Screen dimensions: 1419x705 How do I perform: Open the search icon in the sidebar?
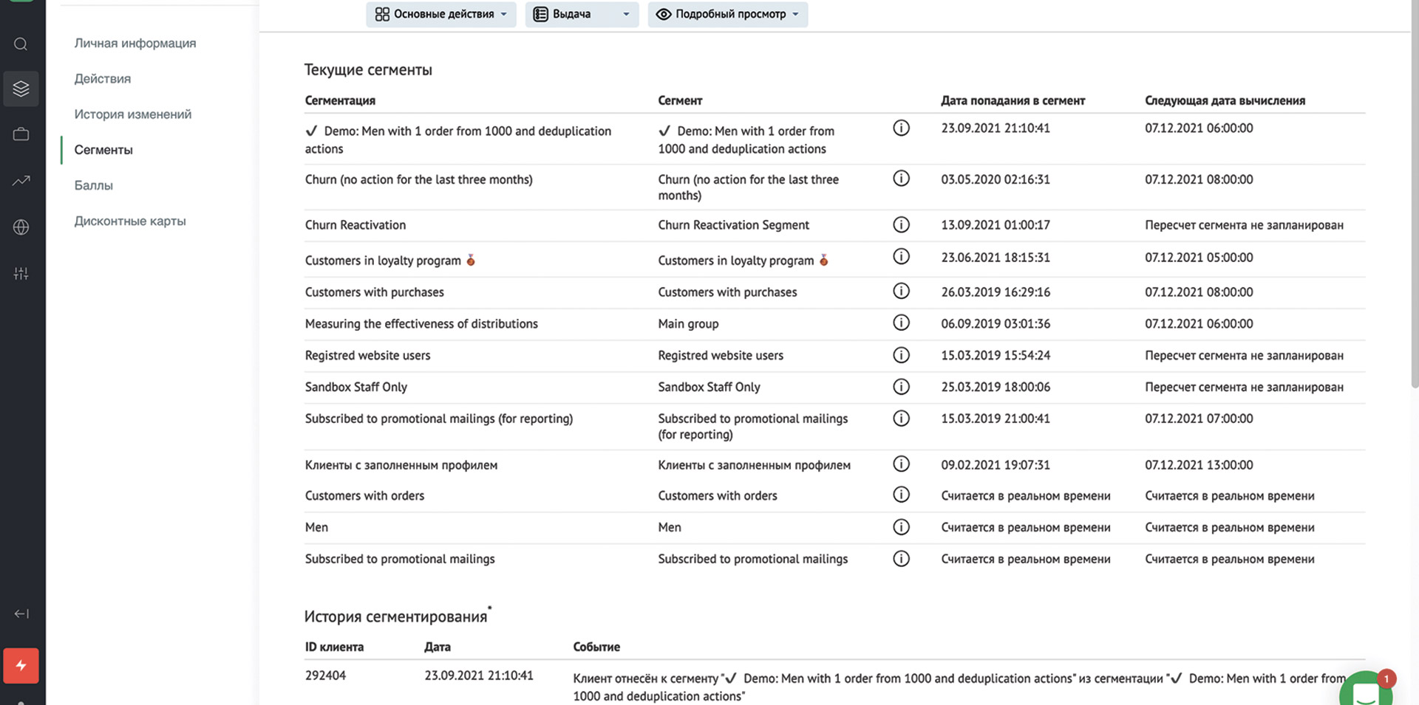pyautogui.click(x=21, y=44)
